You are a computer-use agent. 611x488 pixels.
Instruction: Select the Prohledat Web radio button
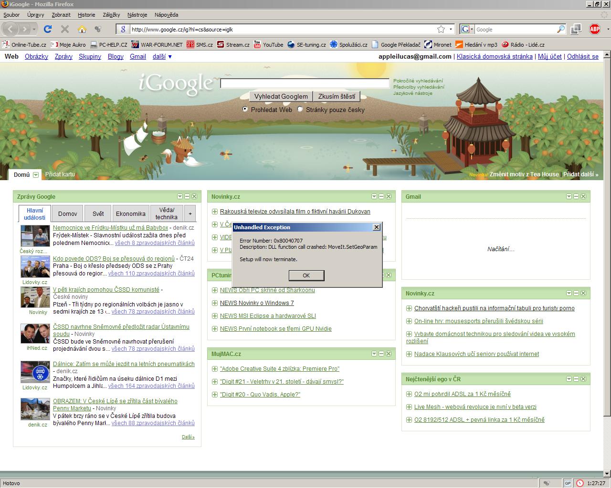click(x=245, y=109)
